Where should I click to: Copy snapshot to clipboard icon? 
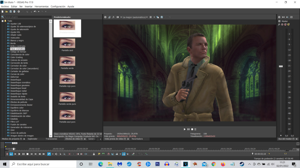158,17
